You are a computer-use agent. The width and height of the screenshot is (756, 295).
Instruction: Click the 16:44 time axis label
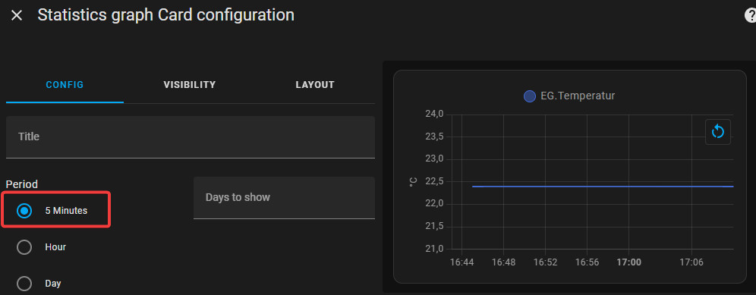coord(462,262)
